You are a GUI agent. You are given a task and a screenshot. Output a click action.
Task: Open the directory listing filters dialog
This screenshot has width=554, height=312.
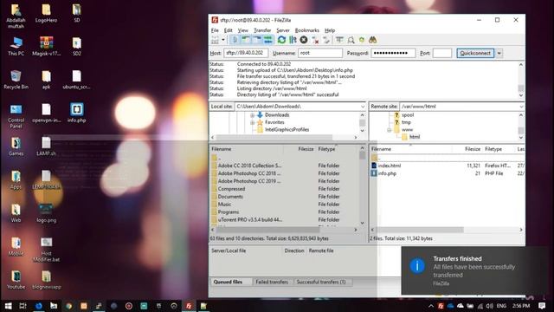click(339, 40)
